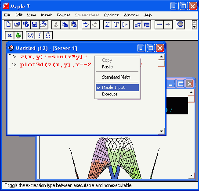199x191 pixels.
Task: Open the Format menu
Action: [x=63, y=15]
